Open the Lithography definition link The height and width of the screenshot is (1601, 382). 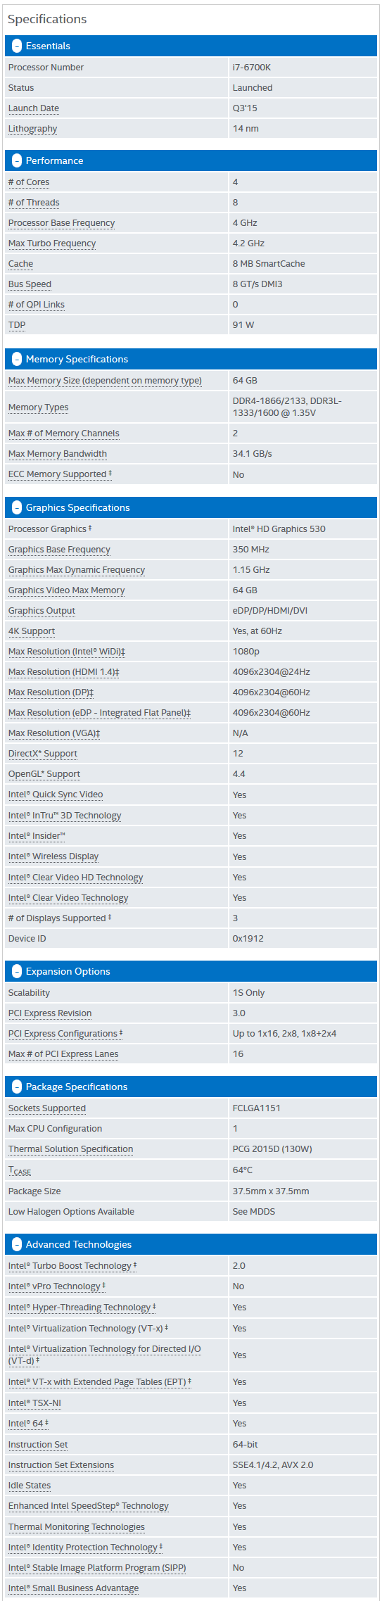coord(32,129)
